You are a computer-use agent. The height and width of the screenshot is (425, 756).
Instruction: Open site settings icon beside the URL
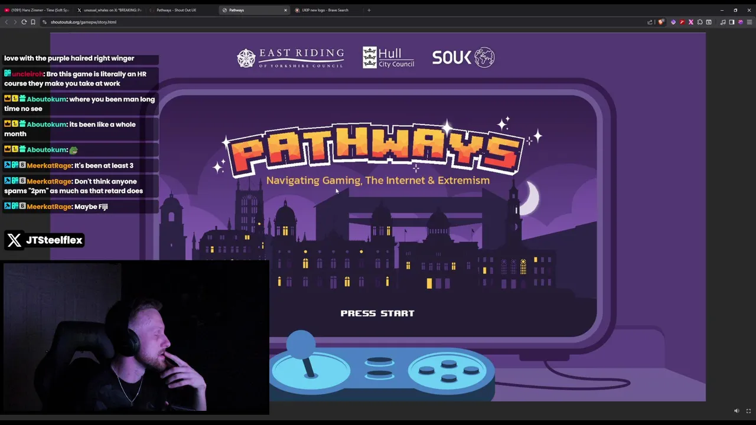tap(44, 22)
